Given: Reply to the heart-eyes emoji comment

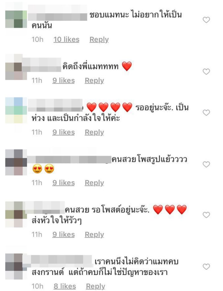Looking at the screenshot, I should 94,183.
